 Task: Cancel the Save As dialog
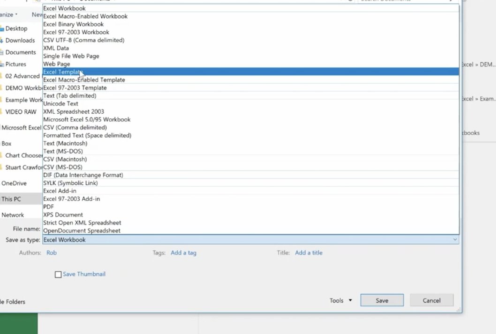(x=431, y=300)
